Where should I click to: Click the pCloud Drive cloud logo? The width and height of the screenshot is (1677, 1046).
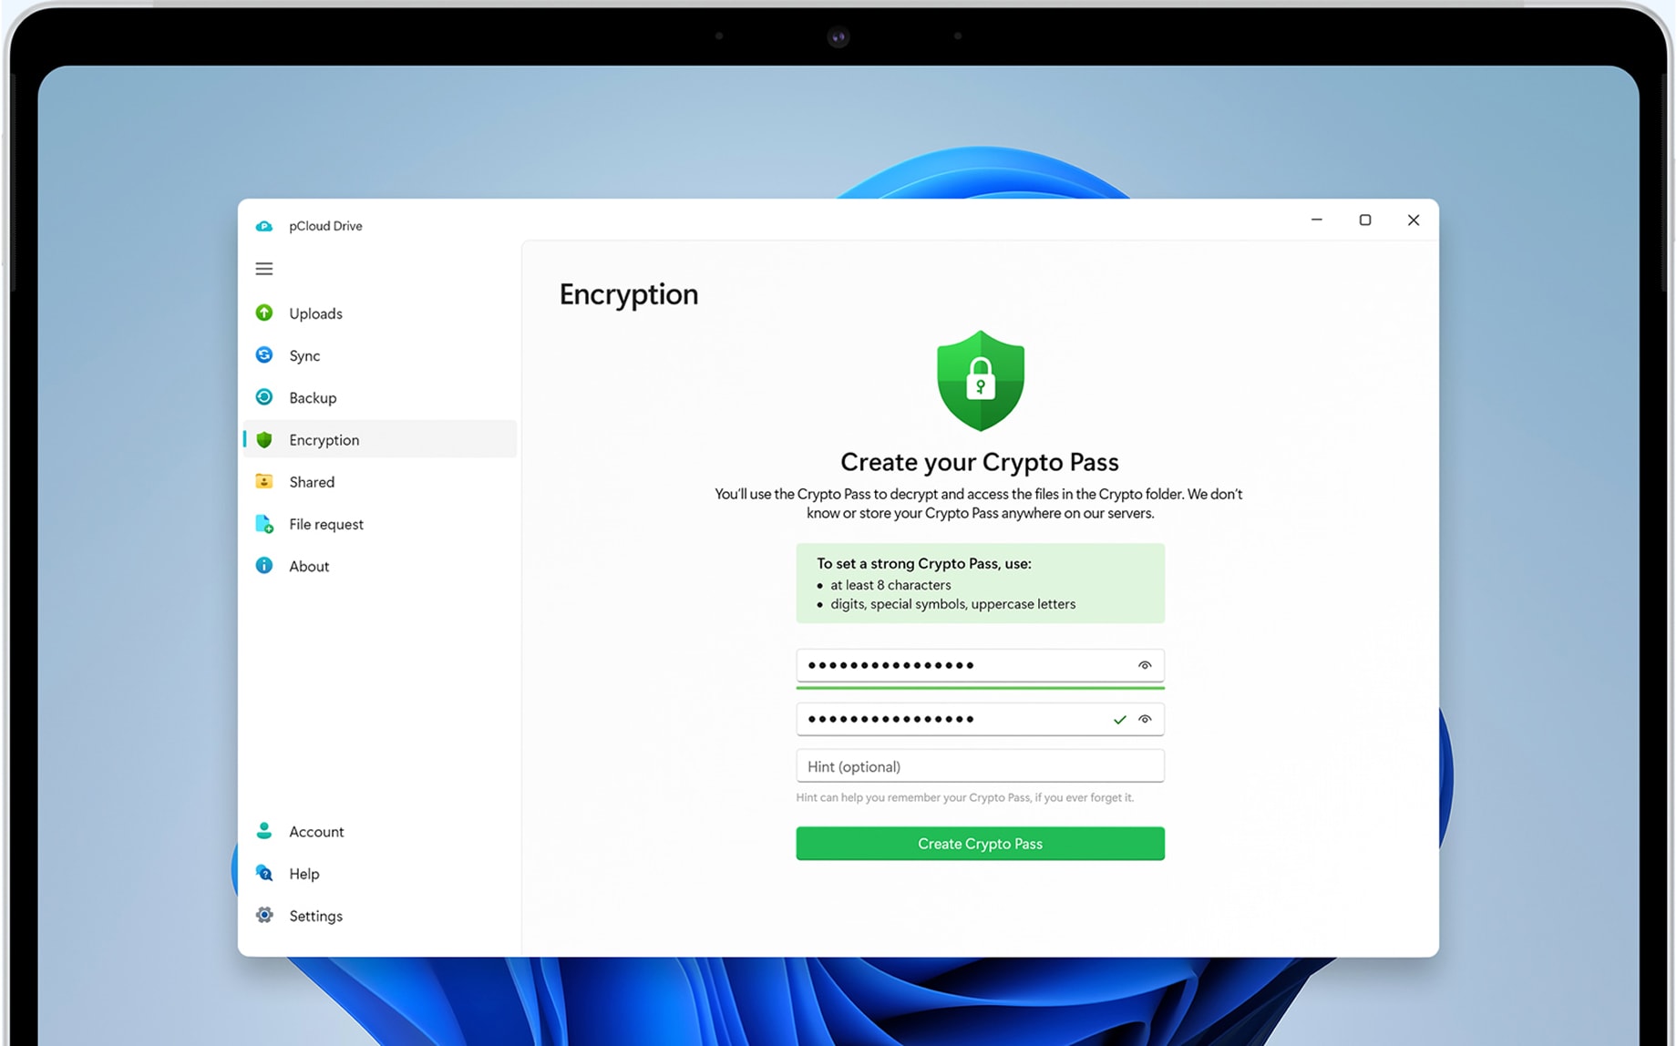pyautogui.click(x=264, y=225)
